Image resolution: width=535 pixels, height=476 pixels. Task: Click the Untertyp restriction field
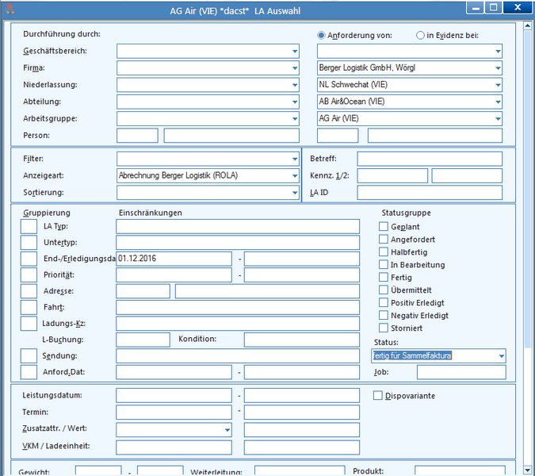238,243
